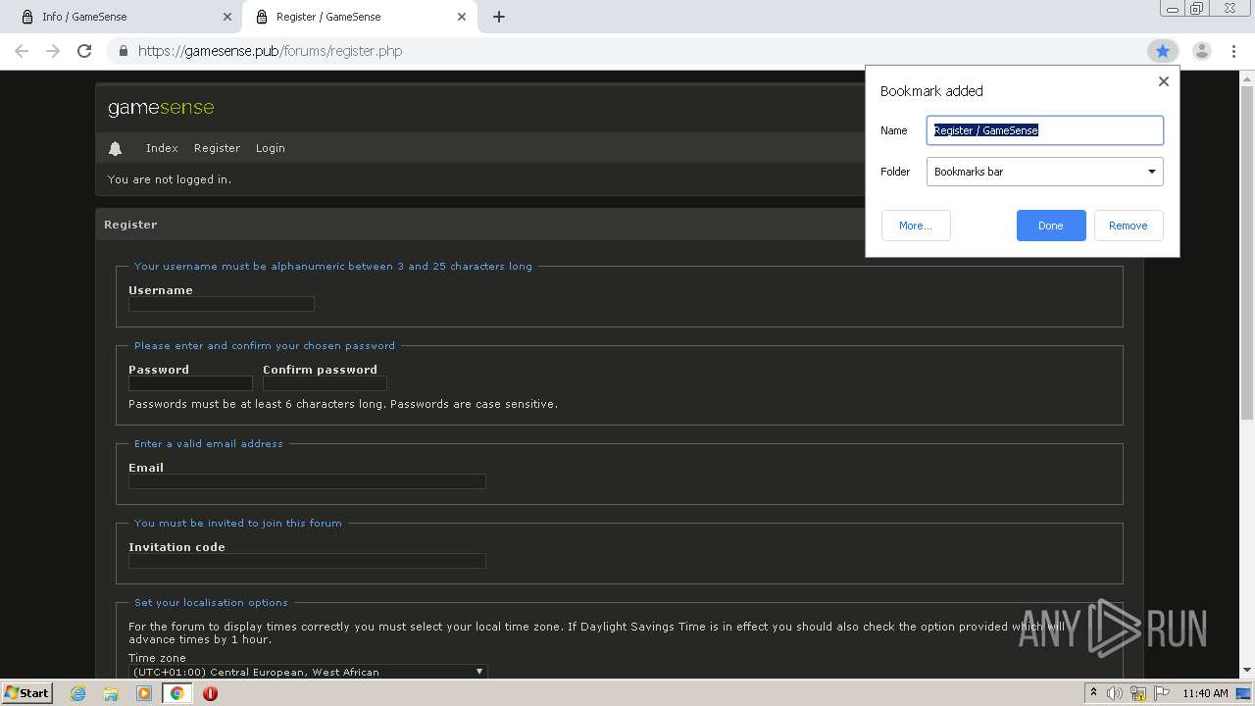
Task: Click the Password input field
Action: (x=190, y=383)
